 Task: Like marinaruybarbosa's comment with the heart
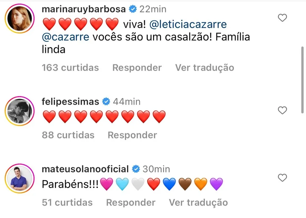[x=282, y=18]
